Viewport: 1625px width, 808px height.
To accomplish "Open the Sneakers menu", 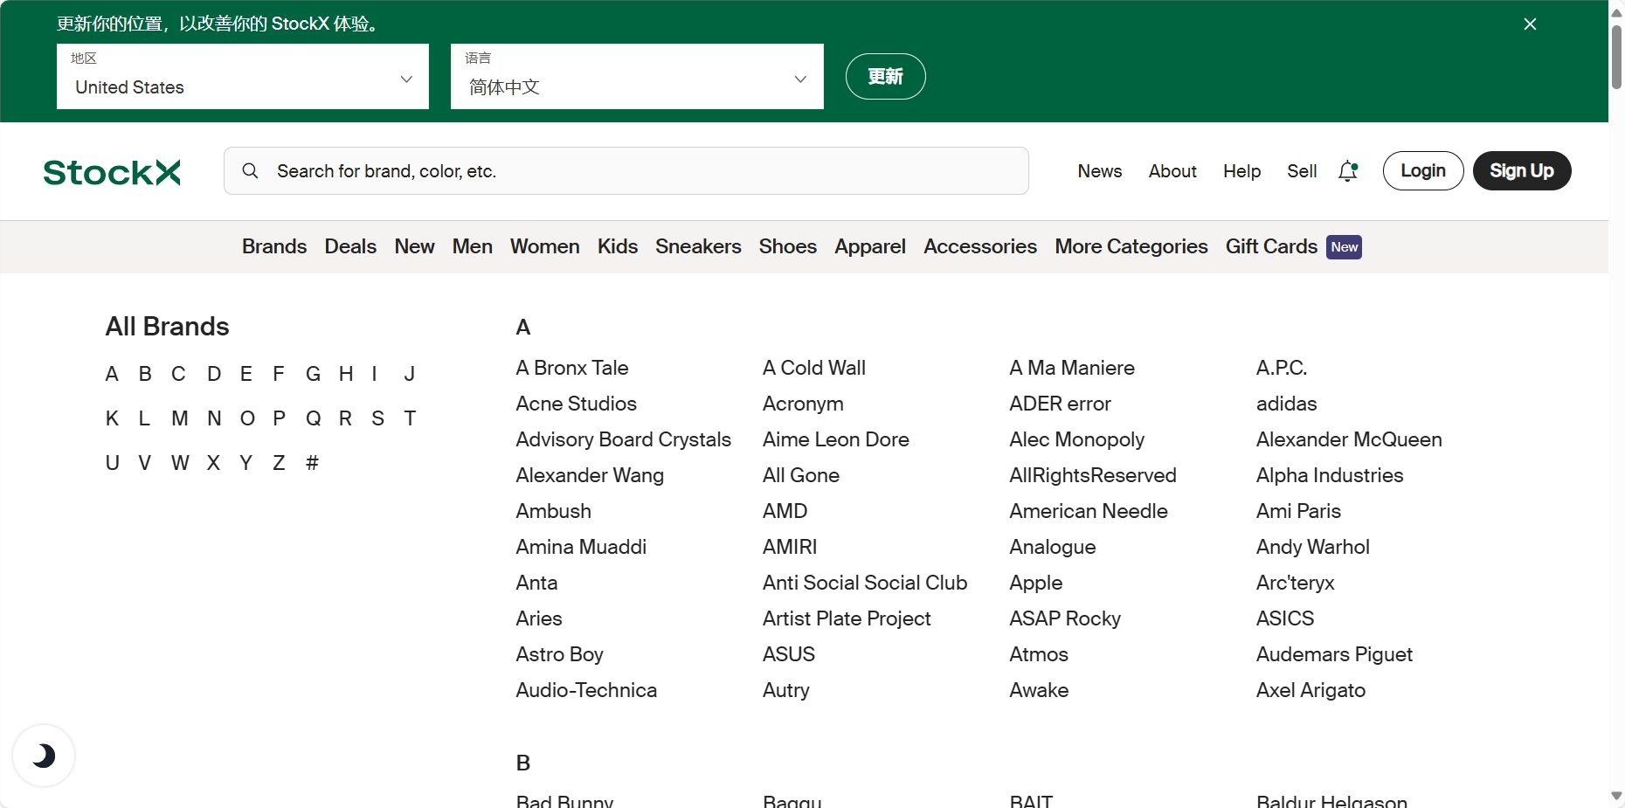I will pyautogui.click(x=698, y=247).
